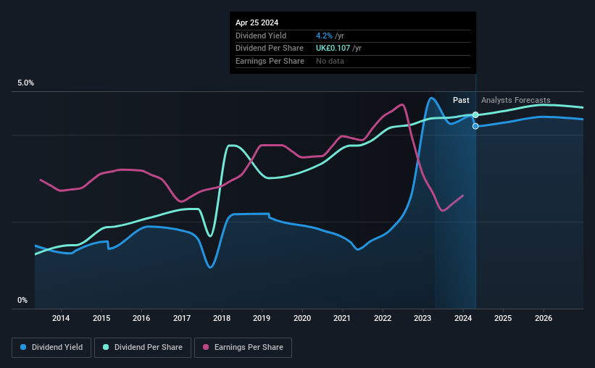The height and width of the screenshot is (368, 595).
Task: Click the UK£0.107 dividend per share value
Action: tap(333, 49)
